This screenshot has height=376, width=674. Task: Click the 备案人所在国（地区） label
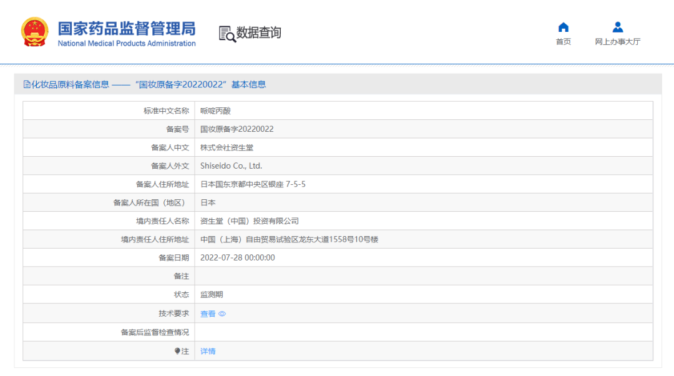[151, 202]
